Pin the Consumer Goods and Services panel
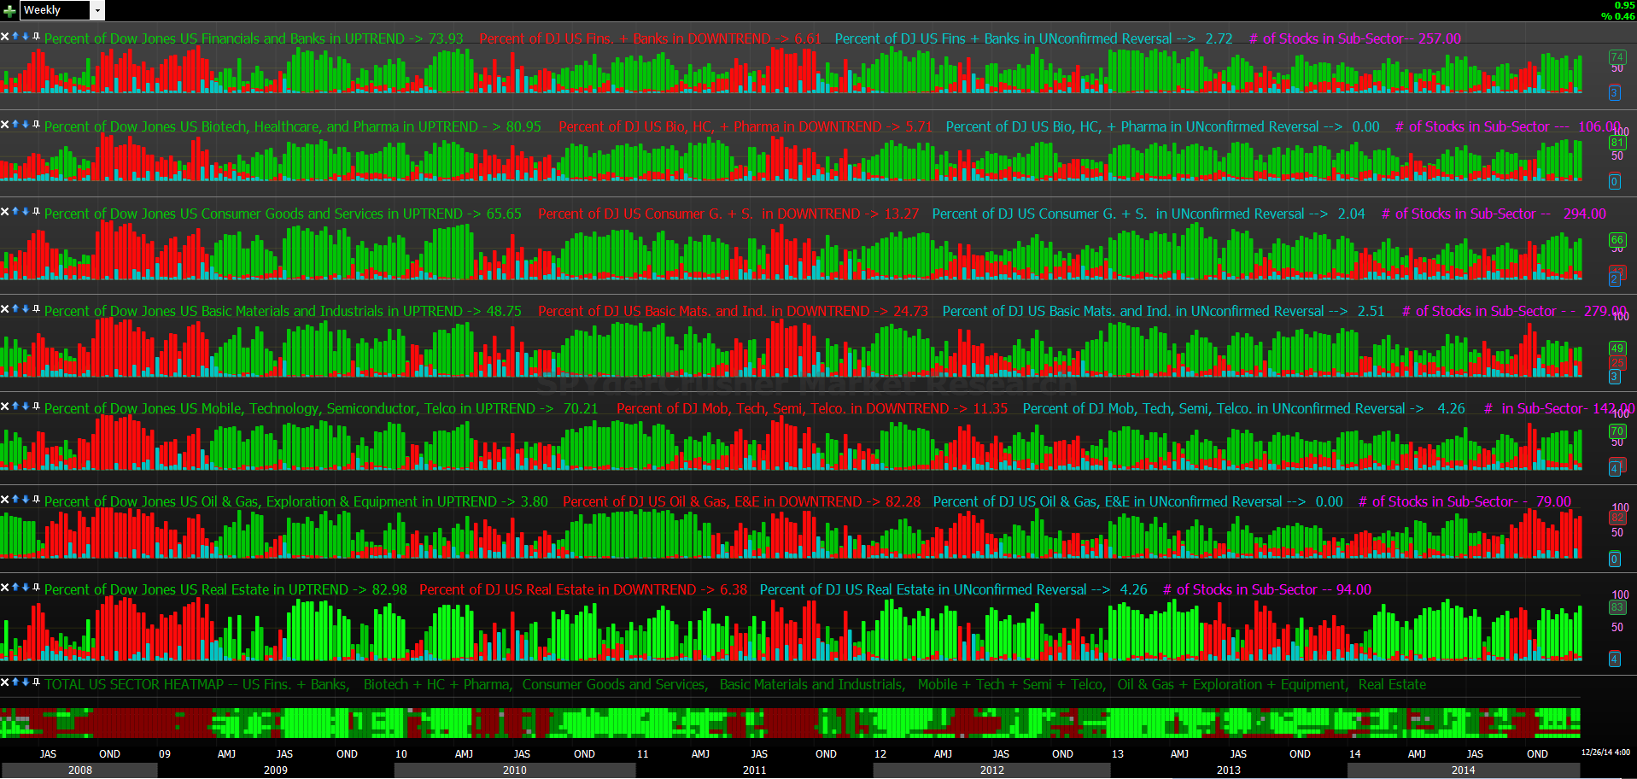Image resolution: width=1637 pixels, height=779 pixels. (36, 212)
